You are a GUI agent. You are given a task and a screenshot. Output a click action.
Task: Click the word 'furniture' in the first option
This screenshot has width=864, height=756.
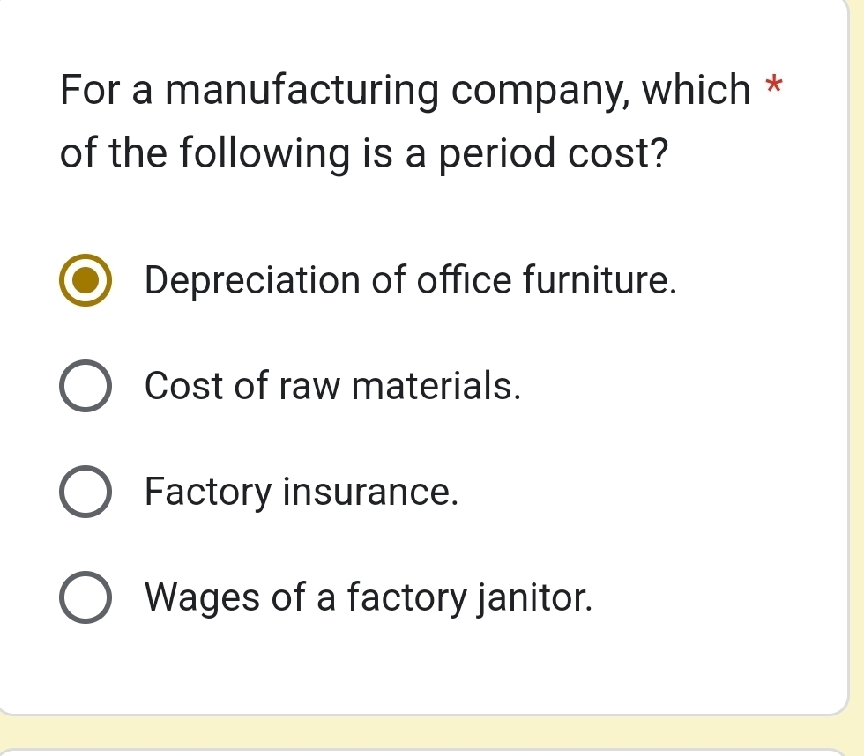[x=600, y=280]
